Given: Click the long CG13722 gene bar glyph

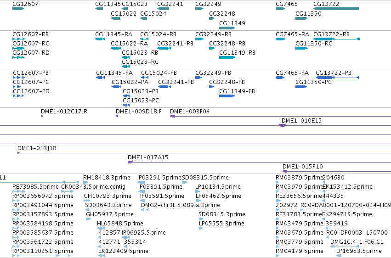Looking at the screenshot, I should pyautogui.click(x=336, y=9).
